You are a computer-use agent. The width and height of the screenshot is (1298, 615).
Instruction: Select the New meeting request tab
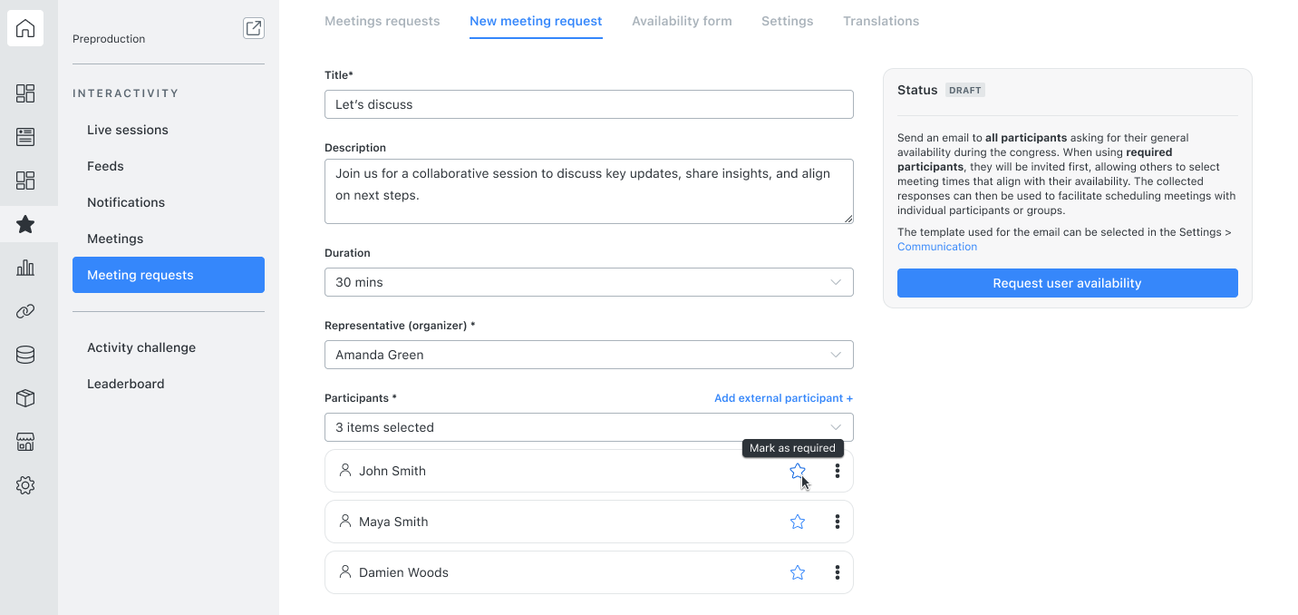point(536,21)
